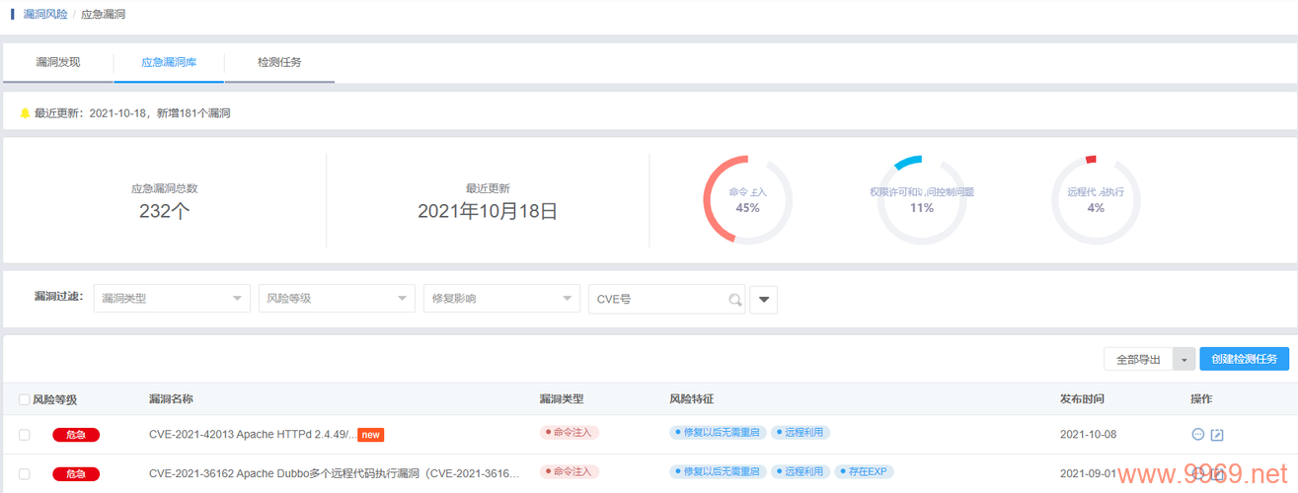Screen dimensions: 1298x493
Task: Click the yellow bell notification icon
Action: [x=26, y=113]
